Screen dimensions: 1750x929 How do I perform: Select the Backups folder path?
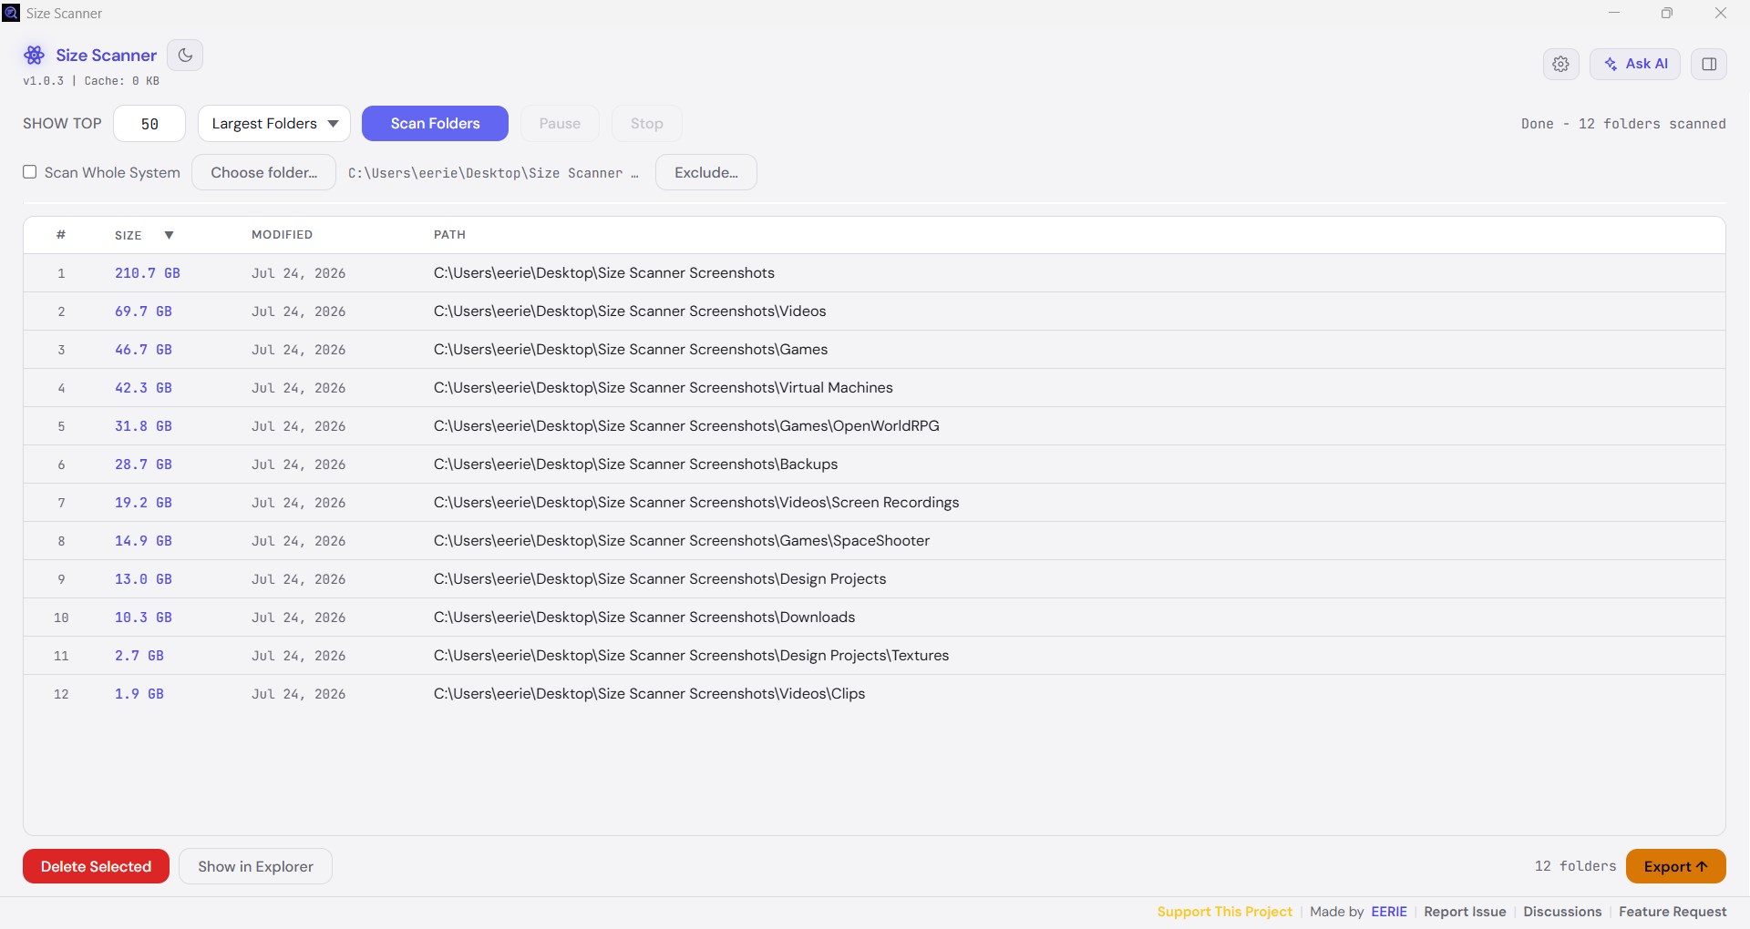(635, 464)
